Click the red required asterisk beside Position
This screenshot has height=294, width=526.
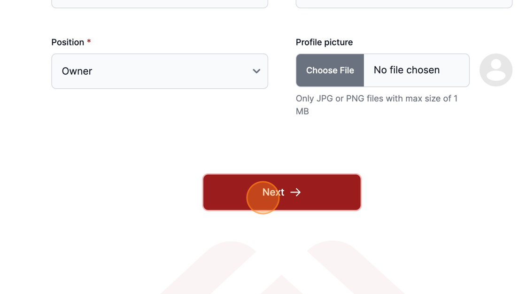tap(89, 42)
